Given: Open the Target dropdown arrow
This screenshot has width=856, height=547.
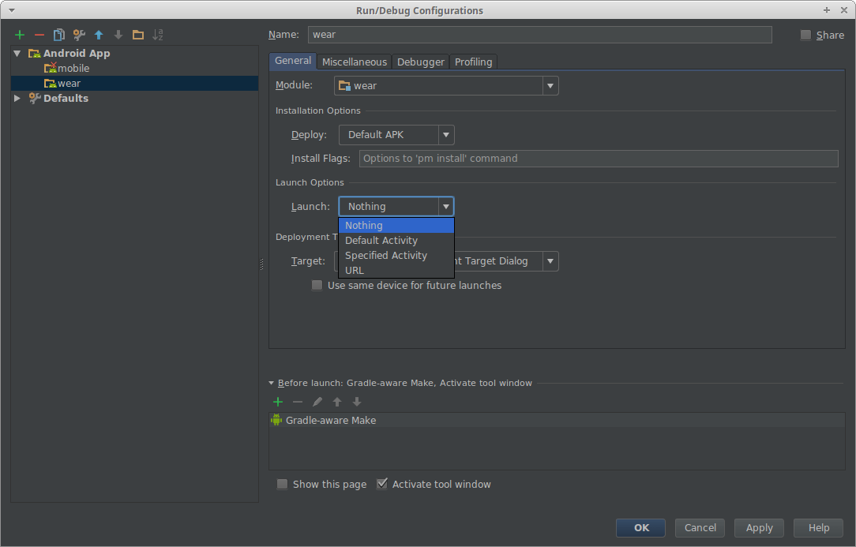Looking at the screenshot, I should click(x=550, y=261).
